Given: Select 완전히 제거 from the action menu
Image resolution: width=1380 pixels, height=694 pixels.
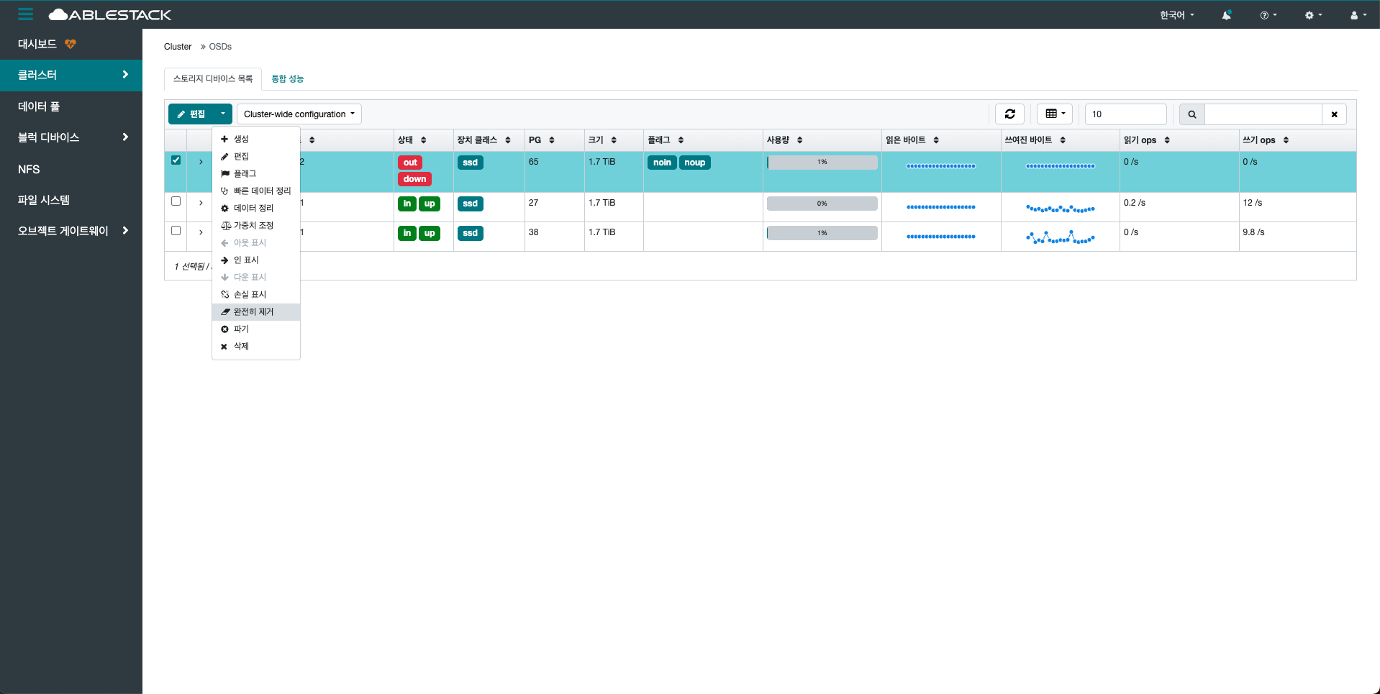Looking at the screenshot, I should click(253, 311).
